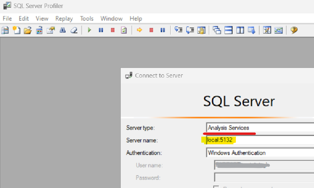Launch Database Engine Tuning Advisor icon
Image resolution: width=314 pixels, height=188 pixels.
point(267,30)
